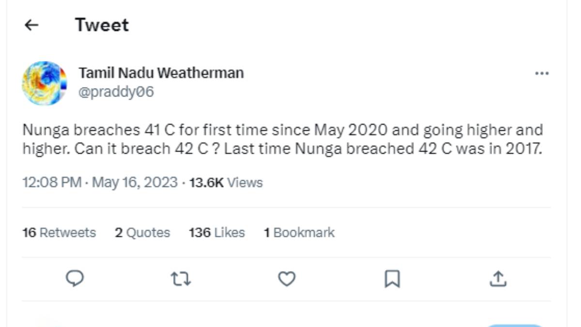Bookmark the tweet using bookmark icon

click(393, 279)
